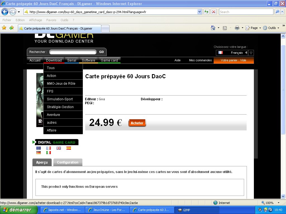Click the Add to Favorites icon
Screen dimensions: 286x214
[x=12, y=28]
